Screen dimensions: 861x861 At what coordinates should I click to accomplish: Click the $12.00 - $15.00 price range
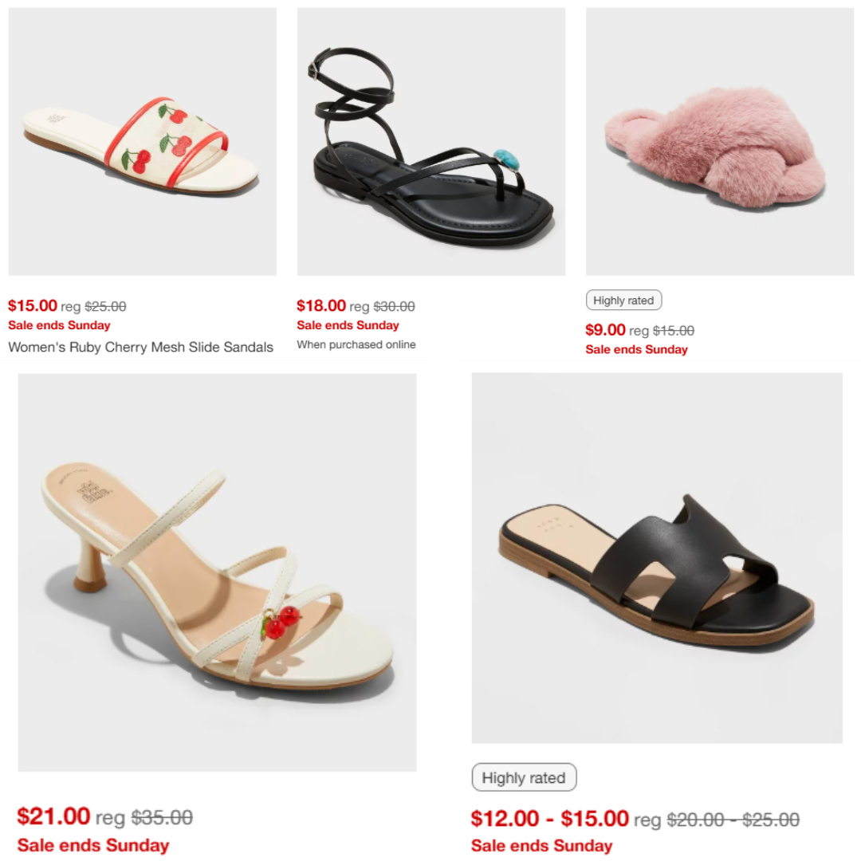click(549, 819)
